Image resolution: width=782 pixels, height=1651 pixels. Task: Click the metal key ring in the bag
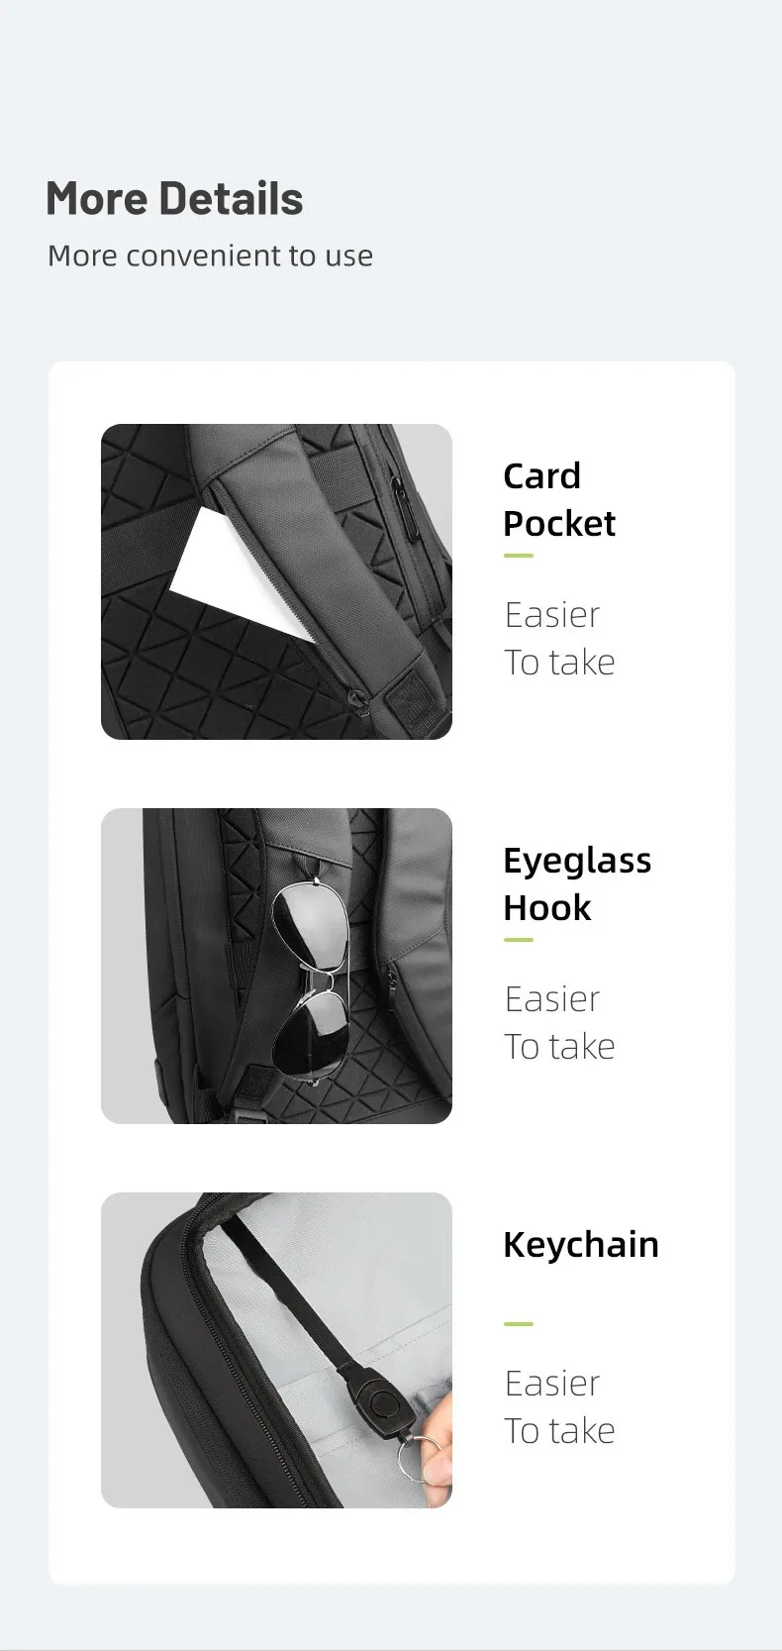416,1454
